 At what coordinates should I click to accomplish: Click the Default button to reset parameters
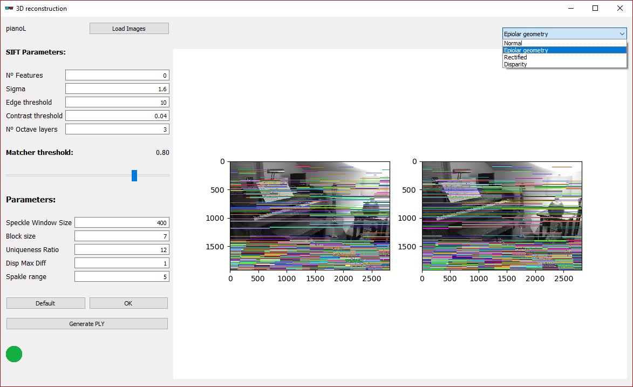click(x=45, y=303)
